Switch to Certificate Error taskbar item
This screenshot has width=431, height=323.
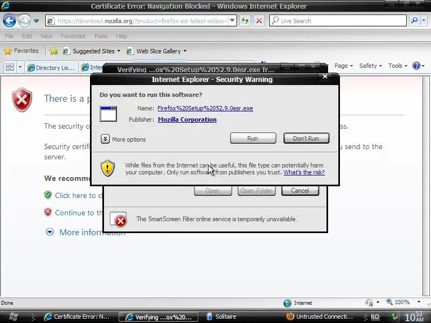coord(77,317)
